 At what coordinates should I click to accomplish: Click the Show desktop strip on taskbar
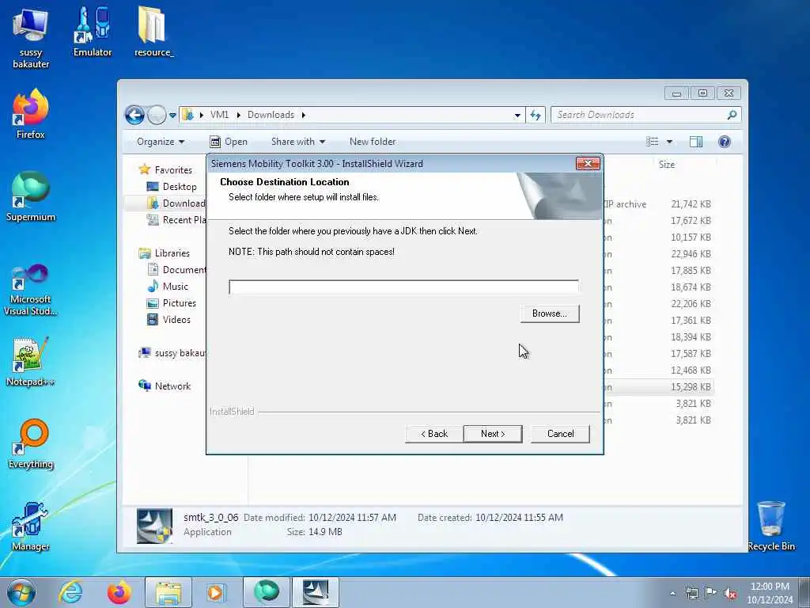pos(804,592)
